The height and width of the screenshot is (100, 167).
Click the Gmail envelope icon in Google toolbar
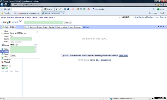click(x=73, y=9)
